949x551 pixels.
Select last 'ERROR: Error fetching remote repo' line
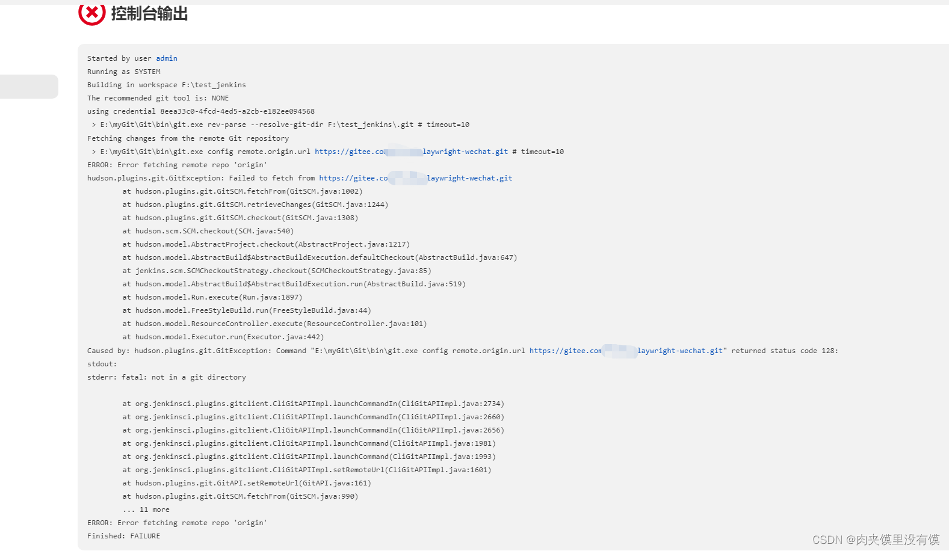(x=177, y=523)
